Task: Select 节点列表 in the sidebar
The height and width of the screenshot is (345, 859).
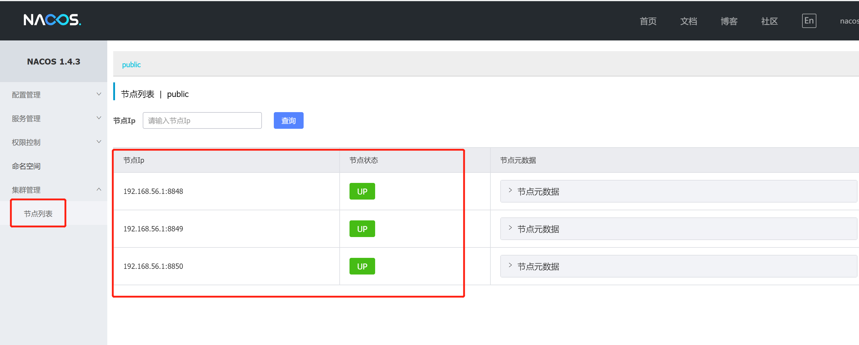Action: click(x=38, y=214)
